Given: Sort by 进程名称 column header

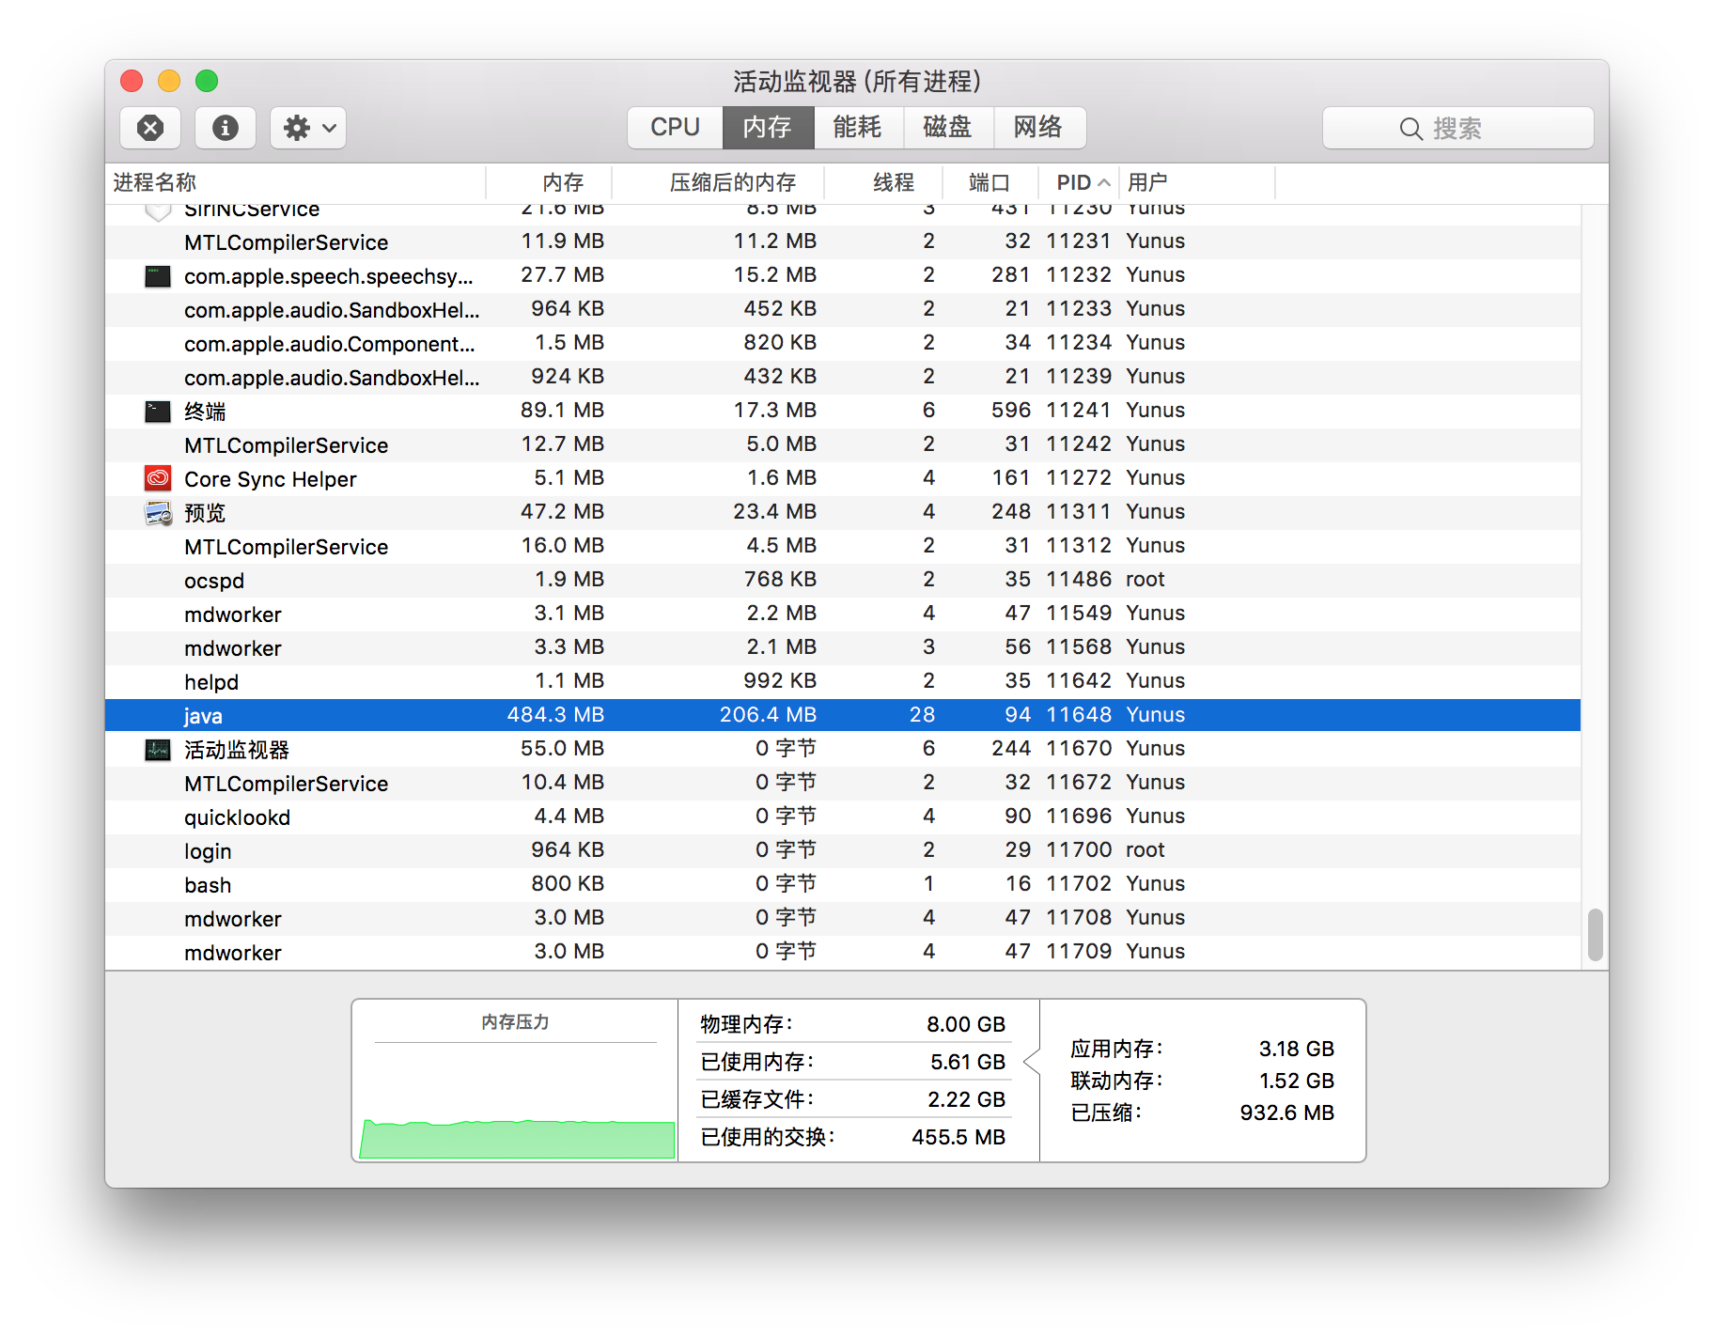Looking at the screenshot, I should coord(295,182).
